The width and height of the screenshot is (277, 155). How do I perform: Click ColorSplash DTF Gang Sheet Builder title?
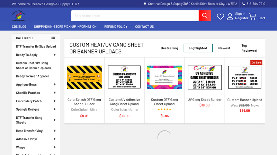pyautogui.click(x=84, y=102)
